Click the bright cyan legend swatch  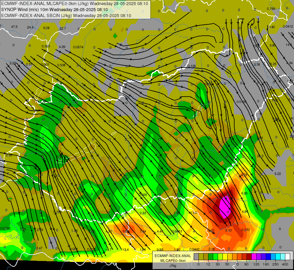tap(278, 256)
